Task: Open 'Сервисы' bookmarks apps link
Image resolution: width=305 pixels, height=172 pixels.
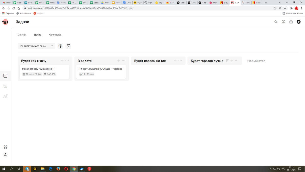Action: pos(8,13)
